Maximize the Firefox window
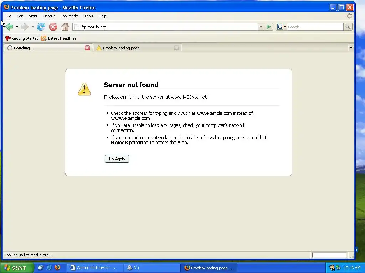Image resolution: width=365 pixels, height=273 pixels. 341,7
